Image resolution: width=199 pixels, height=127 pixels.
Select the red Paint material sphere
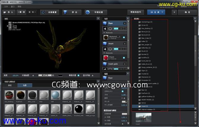click(x=106, y=58)
